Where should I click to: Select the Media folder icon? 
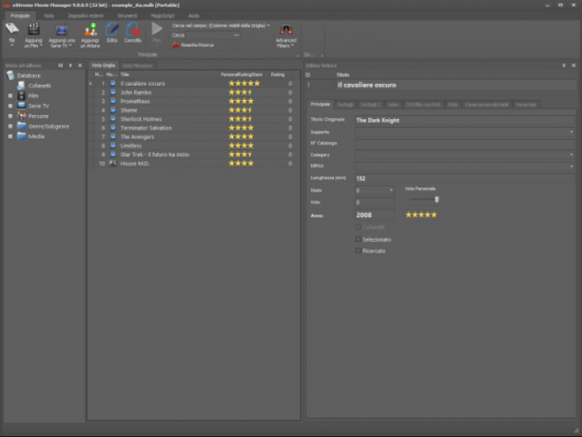22,136
